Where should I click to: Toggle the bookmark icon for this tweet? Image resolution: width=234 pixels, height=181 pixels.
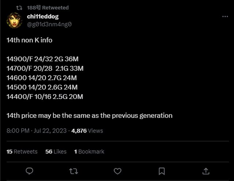tap(162, 171)
